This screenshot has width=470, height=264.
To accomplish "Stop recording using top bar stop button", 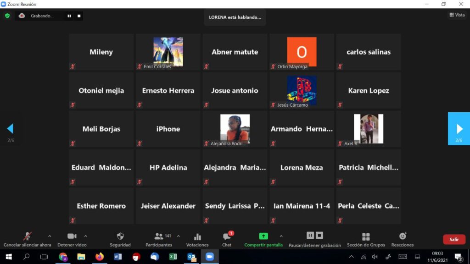I will tap(79, 16).
